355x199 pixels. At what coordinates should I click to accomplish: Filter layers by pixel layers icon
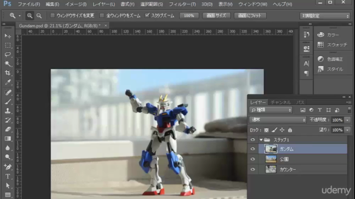(303, 110)
